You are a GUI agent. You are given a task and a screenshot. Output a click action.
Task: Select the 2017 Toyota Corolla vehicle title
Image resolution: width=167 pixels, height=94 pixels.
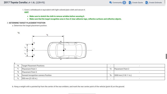coord(15,3)
